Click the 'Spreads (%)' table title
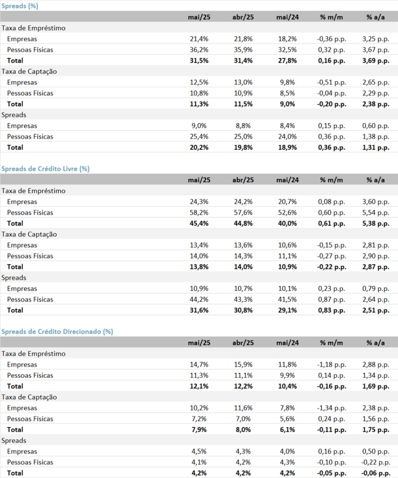 tap(20, 6)
